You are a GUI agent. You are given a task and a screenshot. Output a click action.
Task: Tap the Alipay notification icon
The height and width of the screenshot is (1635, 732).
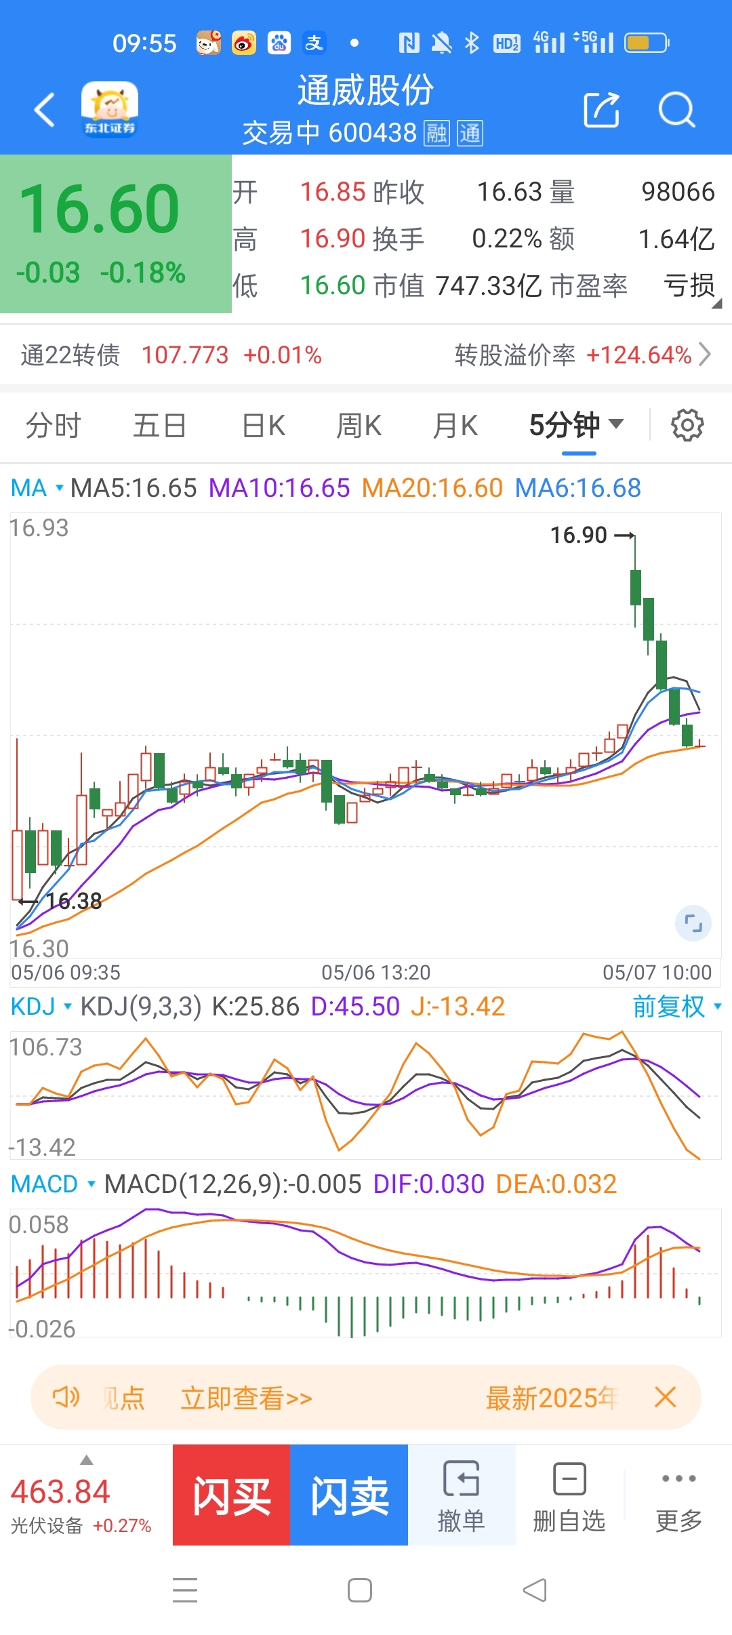(x=314, y=43)
